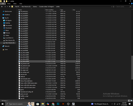Select This PC in the address breadcrumb
Viewport: 133px width, 106px height.
pyautogui.click(x=17, y=7)
